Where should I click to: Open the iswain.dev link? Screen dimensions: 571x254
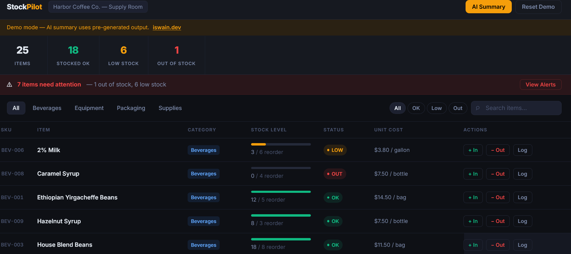point(167,27)
